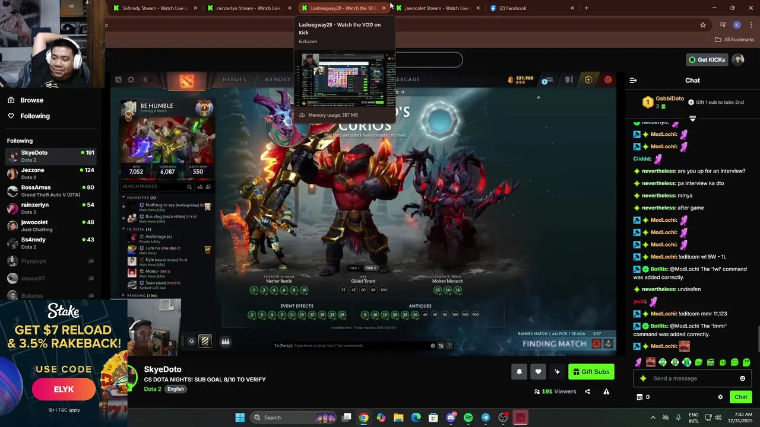Open jawocolet channel in sidebar

pos(50,225)
